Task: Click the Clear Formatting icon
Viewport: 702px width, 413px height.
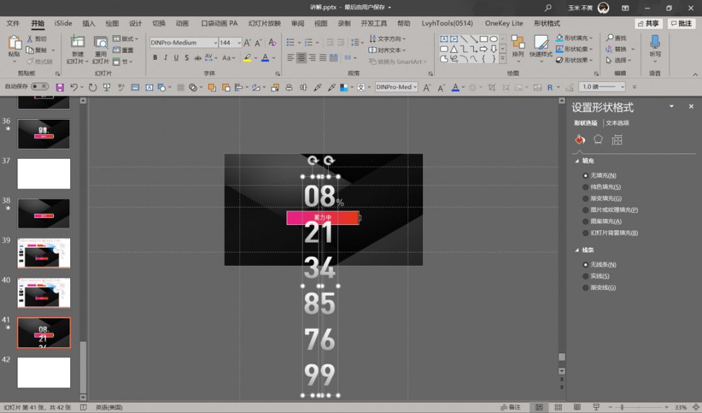Action: (272, 42)
